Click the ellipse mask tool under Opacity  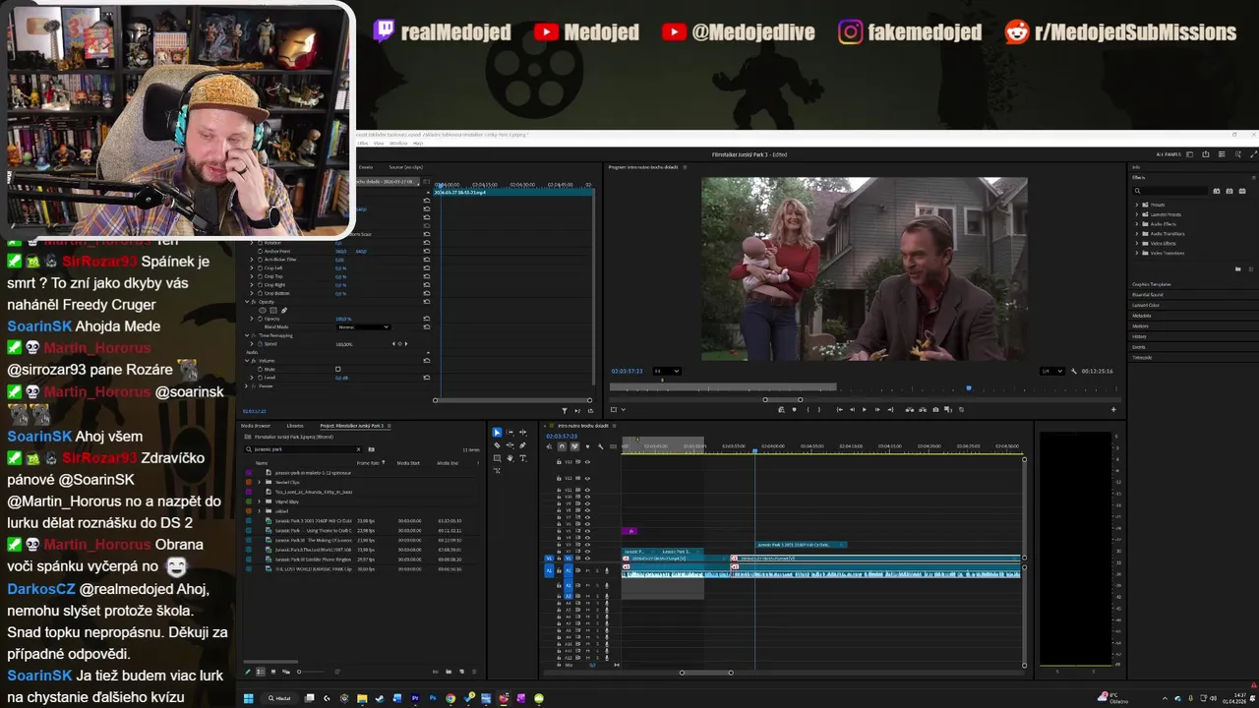(263, 311)
